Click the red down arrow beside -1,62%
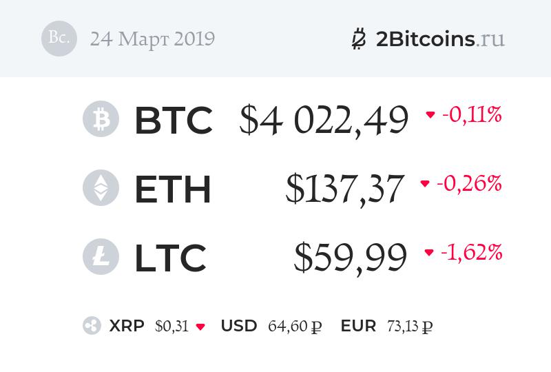Screen dimensions: 551x372 429,253
